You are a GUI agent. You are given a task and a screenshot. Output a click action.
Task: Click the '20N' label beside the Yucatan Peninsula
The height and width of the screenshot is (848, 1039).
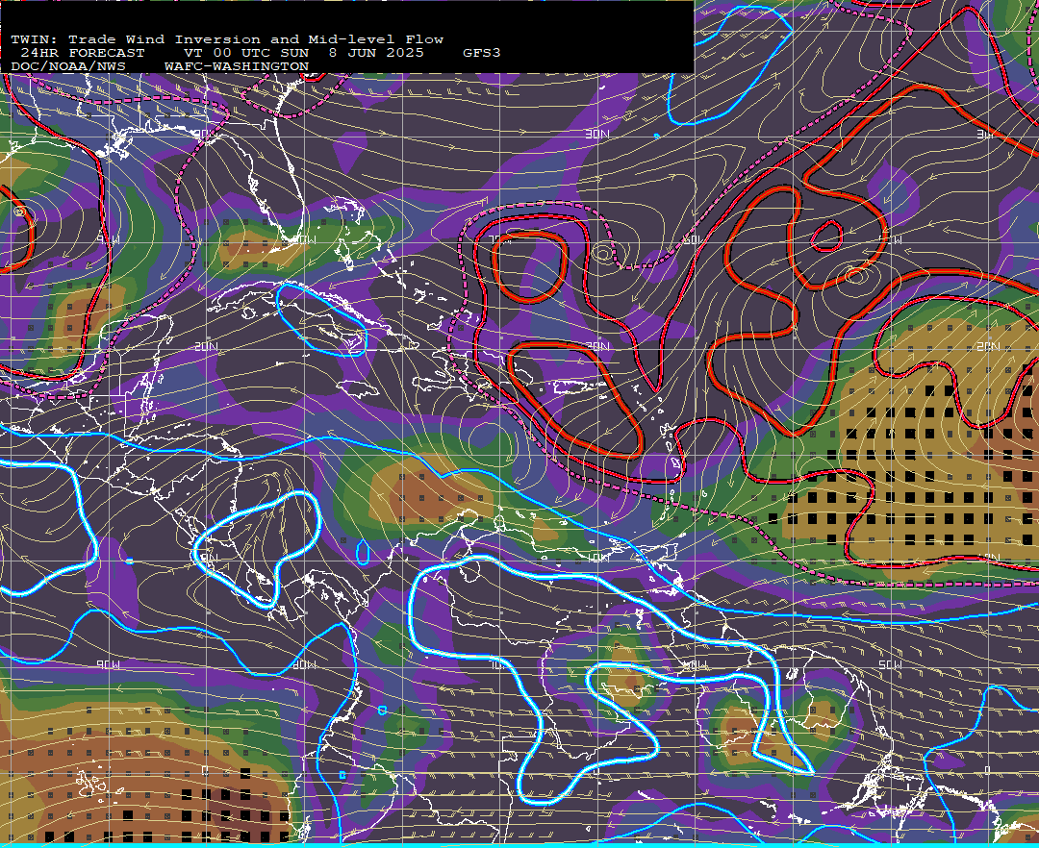[206, 347]
